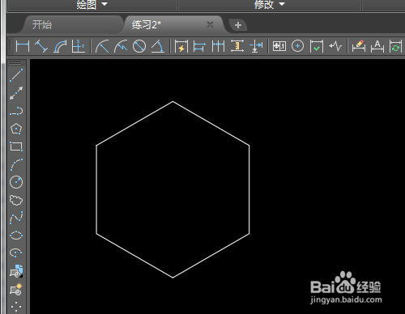Viewport: 405px width, 314px height.
Task: Select the Spline tool
Action: (16, 218)
